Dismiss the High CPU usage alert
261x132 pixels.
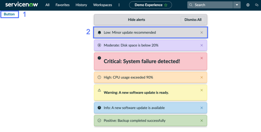[x=202, y=78]
